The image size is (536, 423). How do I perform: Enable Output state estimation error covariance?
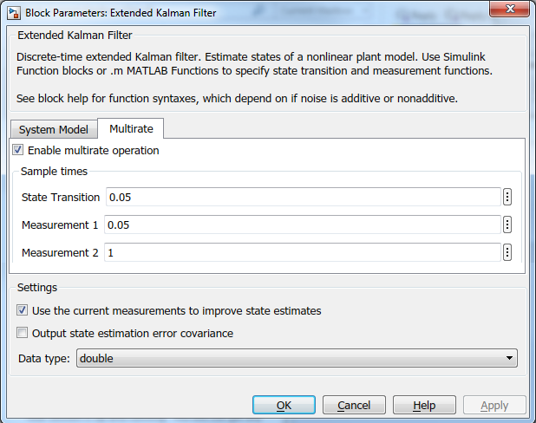(23, 333)
